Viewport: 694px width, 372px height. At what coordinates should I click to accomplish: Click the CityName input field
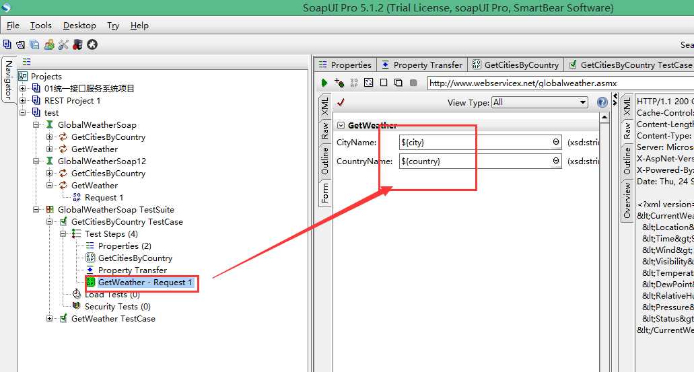pyautogui.click(x=480, y=143)
